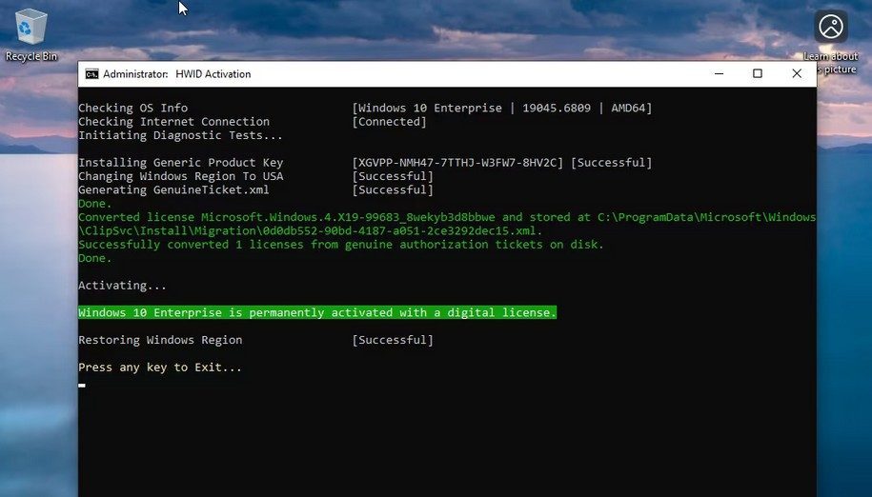The image size is (872, 497).
Task: Click the 'Checking OS Info' line
Action: (132, 108)
